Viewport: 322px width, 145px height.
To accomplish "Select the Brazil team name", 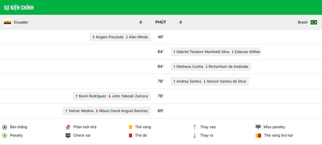I will 303,22.
